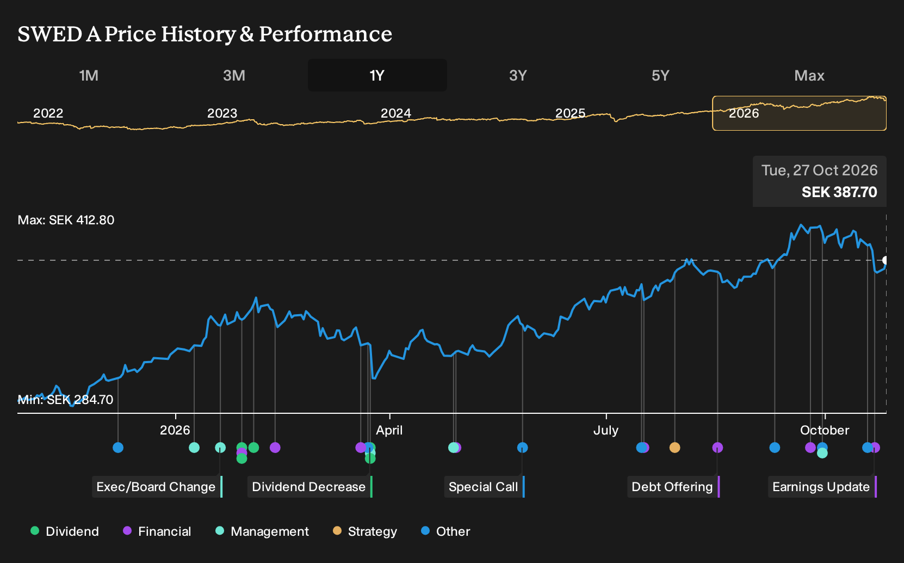Click blue event marker linked to Special Call
This screenshot has width=904, height=563.
pyautogui.click(x=522, y=448)
